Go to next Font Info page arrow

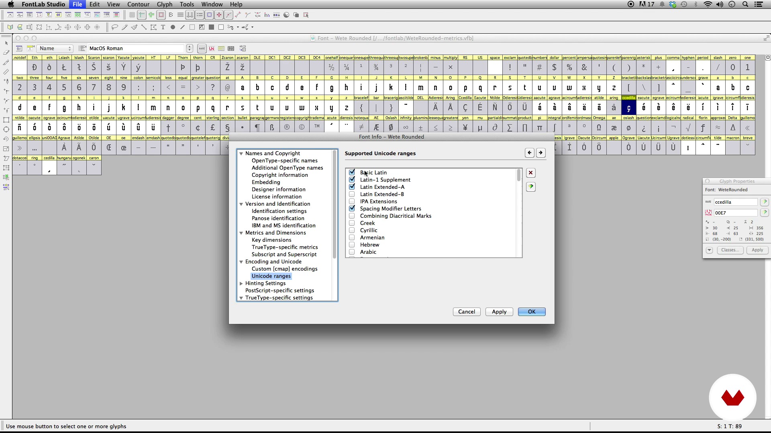click(x=541, y=153)
